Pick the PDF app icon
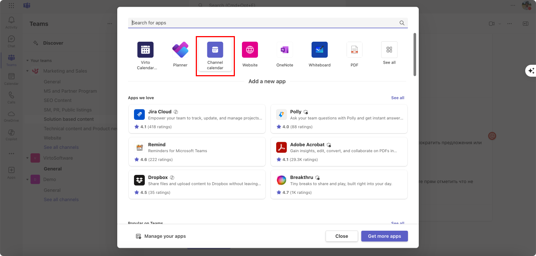 coord(354,49)
